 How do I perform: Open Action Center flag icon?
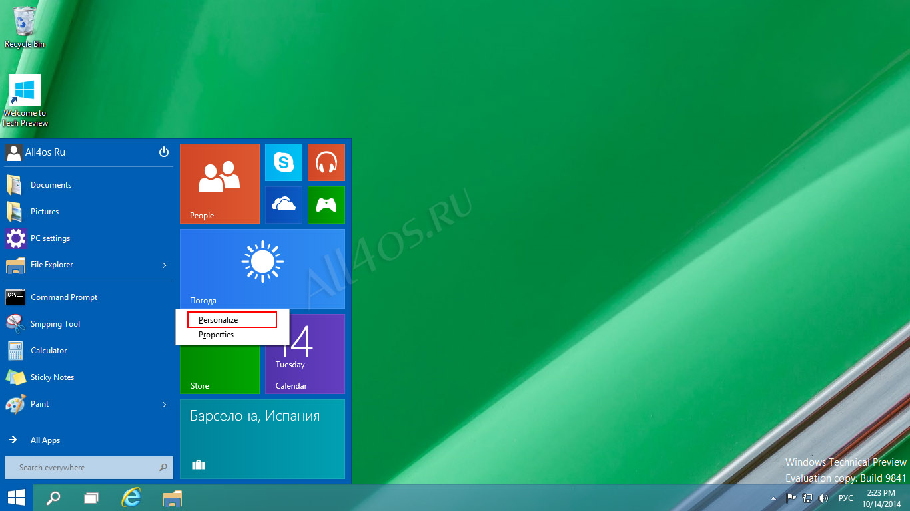coord(791,498)
